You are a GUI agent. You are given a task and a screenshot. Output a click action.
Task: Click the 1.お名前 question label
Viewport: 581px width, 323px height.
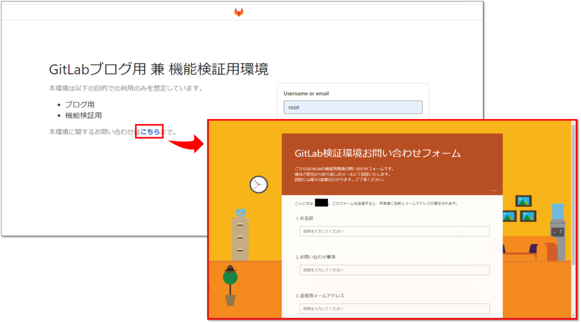pos(305,218)
